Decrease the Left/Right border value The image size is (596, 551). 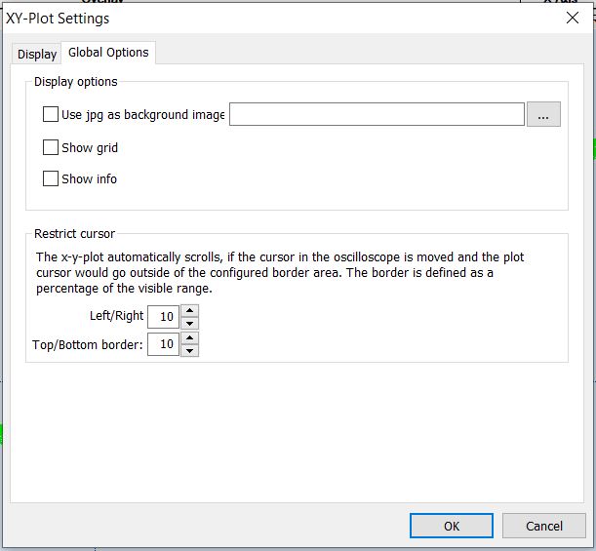click(x=189, y=324)
